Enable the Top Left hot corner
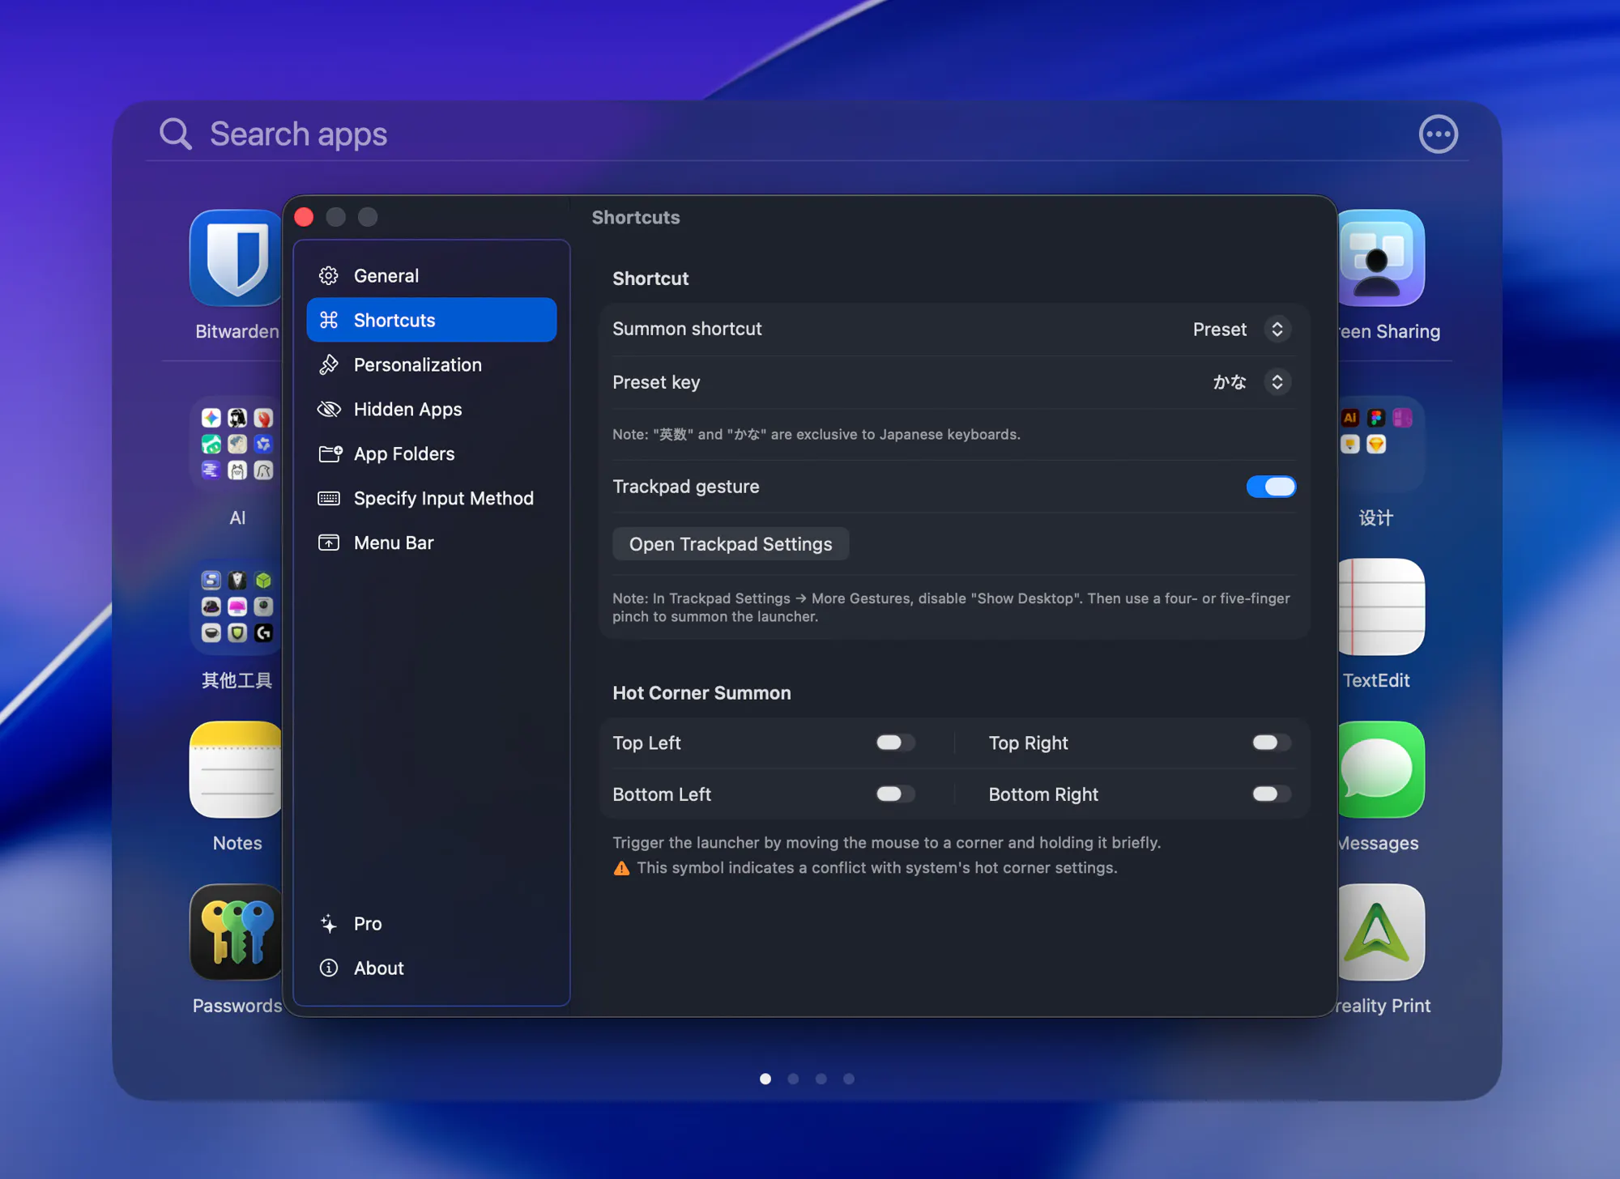Viewport: 1620px width, 1179px height. [x=895, y=743]
